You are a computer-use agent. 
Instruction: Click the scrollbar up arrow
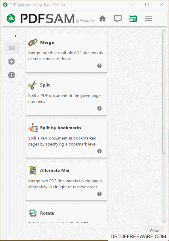(x=163, y=30)
